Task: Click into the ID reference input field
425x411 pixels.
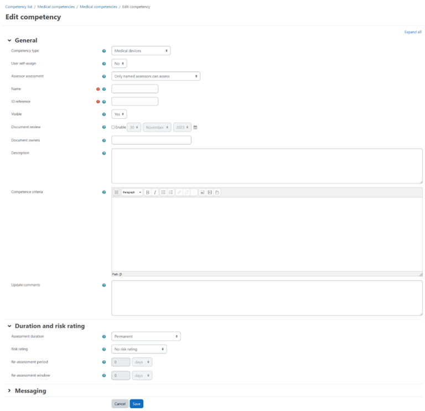Action: [135, 102]
